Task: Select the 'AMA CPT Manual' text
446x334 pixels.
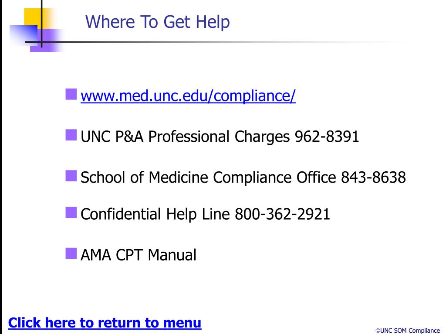Action: pos(139,255)
